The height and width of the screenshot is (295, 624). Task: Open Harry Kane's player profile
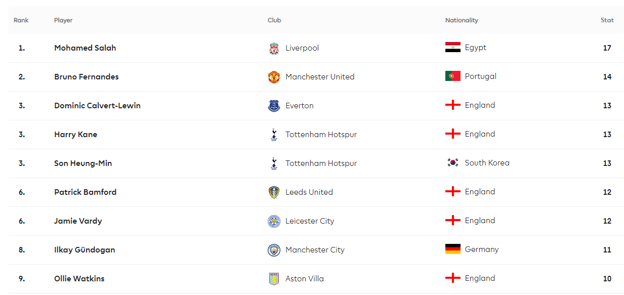click(x=75, y=135)
